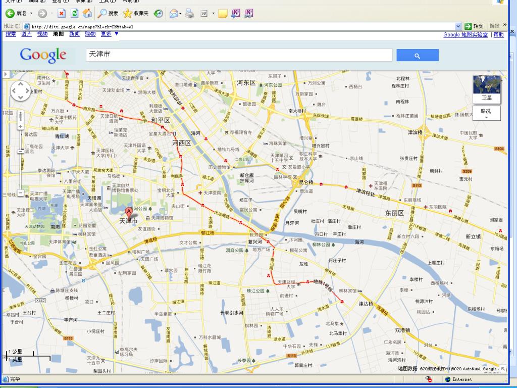This screenshot has width=517, height=388.
Task: Click the mail envelope toolbar icon
Action: 174,14
